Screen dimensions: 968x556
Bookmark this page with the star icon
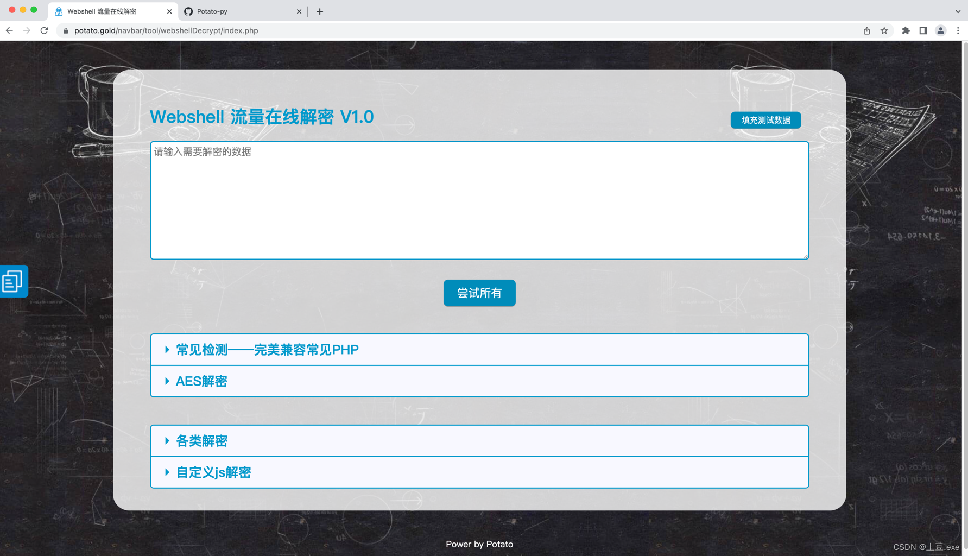884,30
